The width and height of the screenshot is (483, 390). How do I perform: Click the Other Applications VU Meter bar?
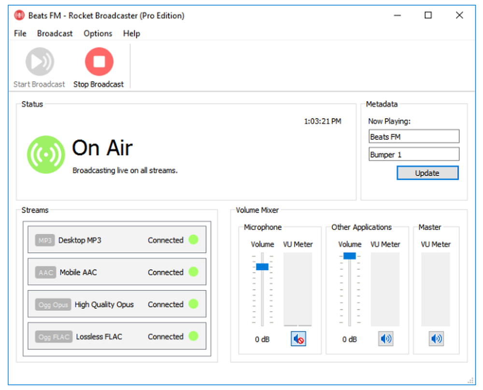(x=385, y=289)
